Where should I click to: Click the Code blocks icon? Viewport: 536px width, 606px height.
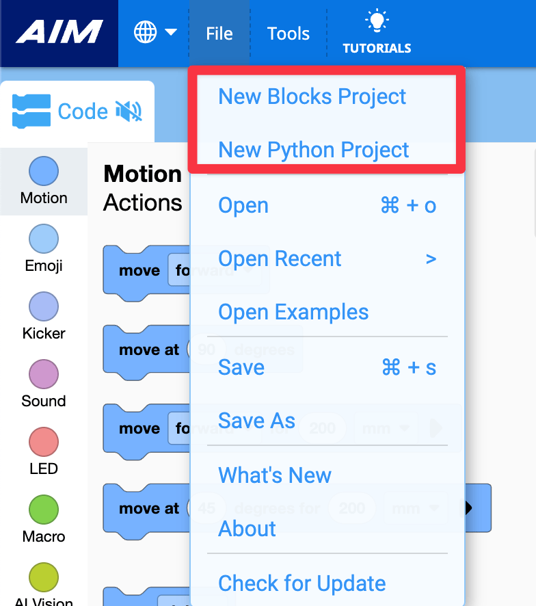pos(31,111)
